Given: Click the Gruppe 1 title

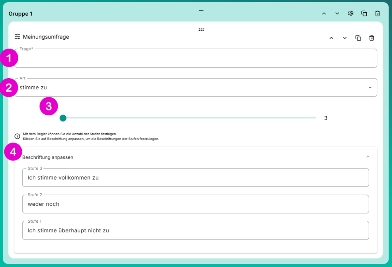Looking at the screenshot, I should coord(21,14).
